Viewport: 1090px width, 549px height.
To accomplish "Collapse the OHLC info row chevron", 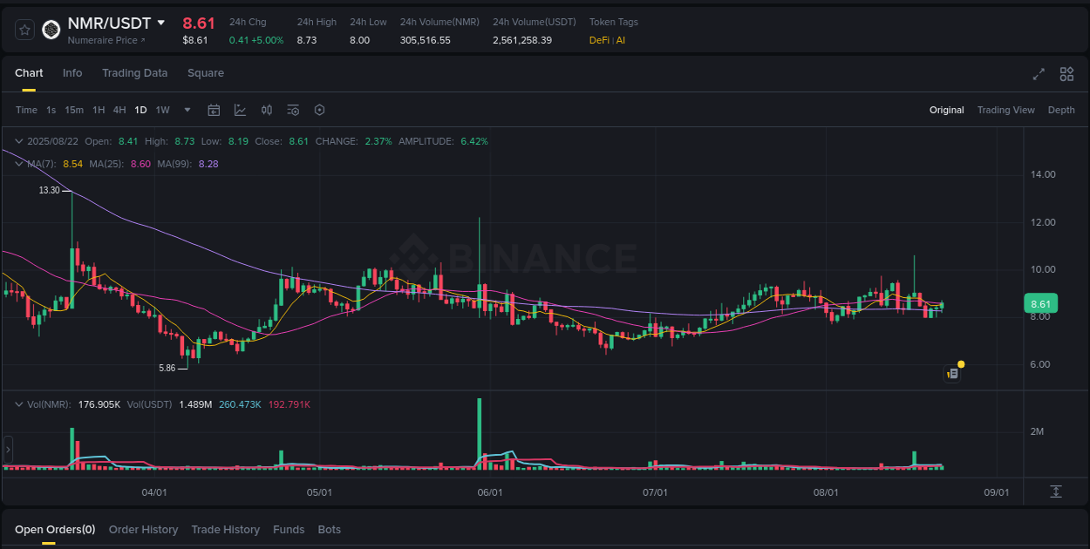I will 19,140.
